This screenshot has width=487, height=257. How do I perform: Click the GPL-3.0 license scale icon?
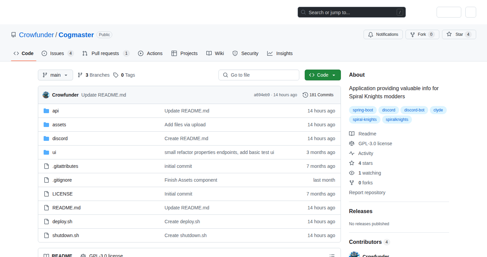352,144
